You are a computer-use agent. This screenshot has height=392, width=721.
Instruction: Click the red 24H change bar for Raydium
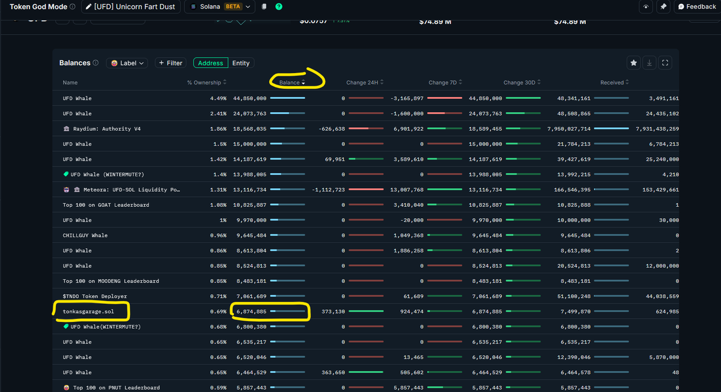367,129
